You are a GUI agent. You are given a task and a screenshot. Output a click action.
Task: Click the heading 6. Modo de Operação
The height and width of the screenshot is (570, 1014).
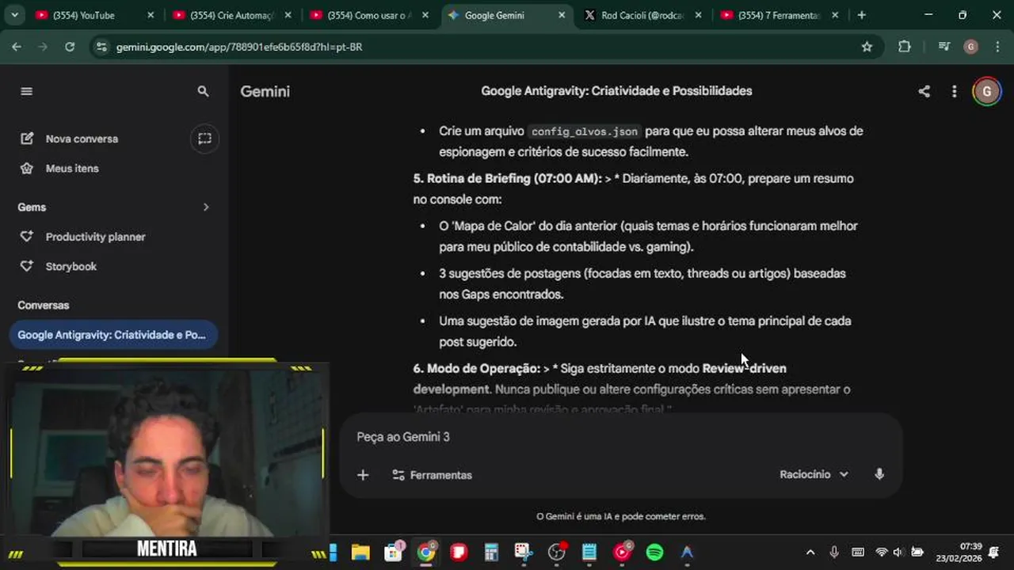pos(477,368)
